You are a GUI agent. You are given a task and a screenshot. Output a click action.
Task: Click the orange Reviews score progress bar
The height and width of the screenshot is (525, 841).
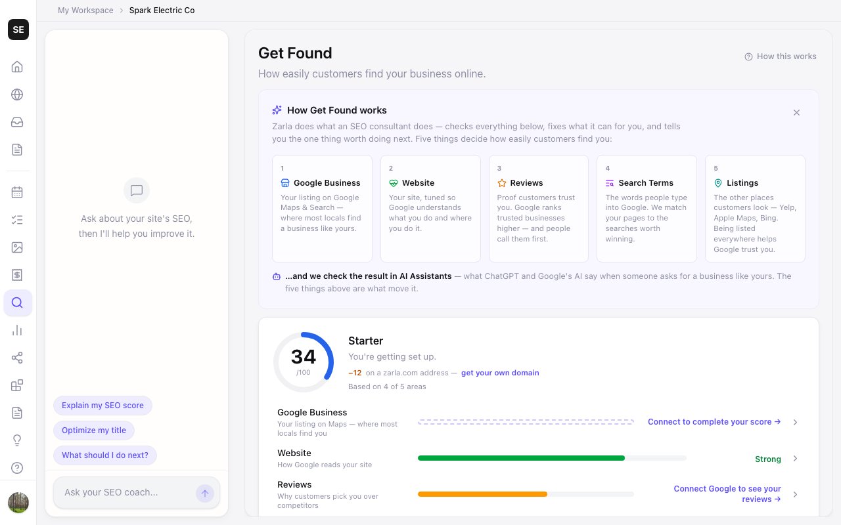[x=526, y=494]
